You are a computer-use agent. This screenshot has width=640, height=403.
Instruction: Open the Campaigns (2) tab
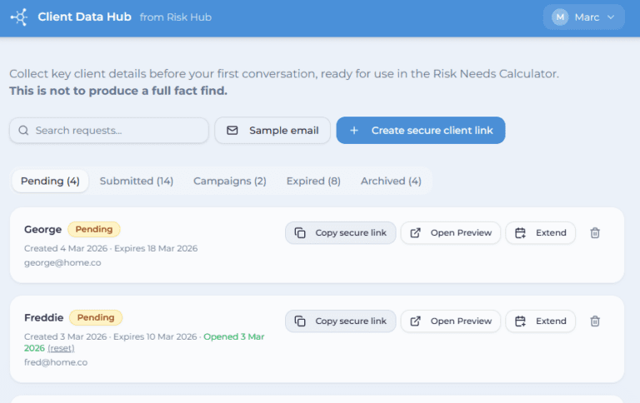point(230,181)
